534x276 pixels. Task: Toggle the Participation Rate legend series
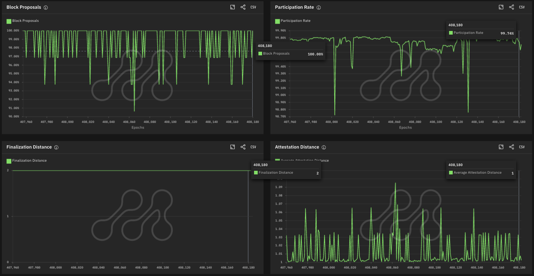coord(295,21)
